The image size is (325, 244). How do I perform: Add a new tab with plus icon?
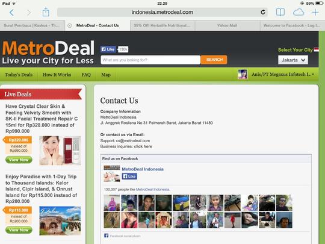click(315, 12)
